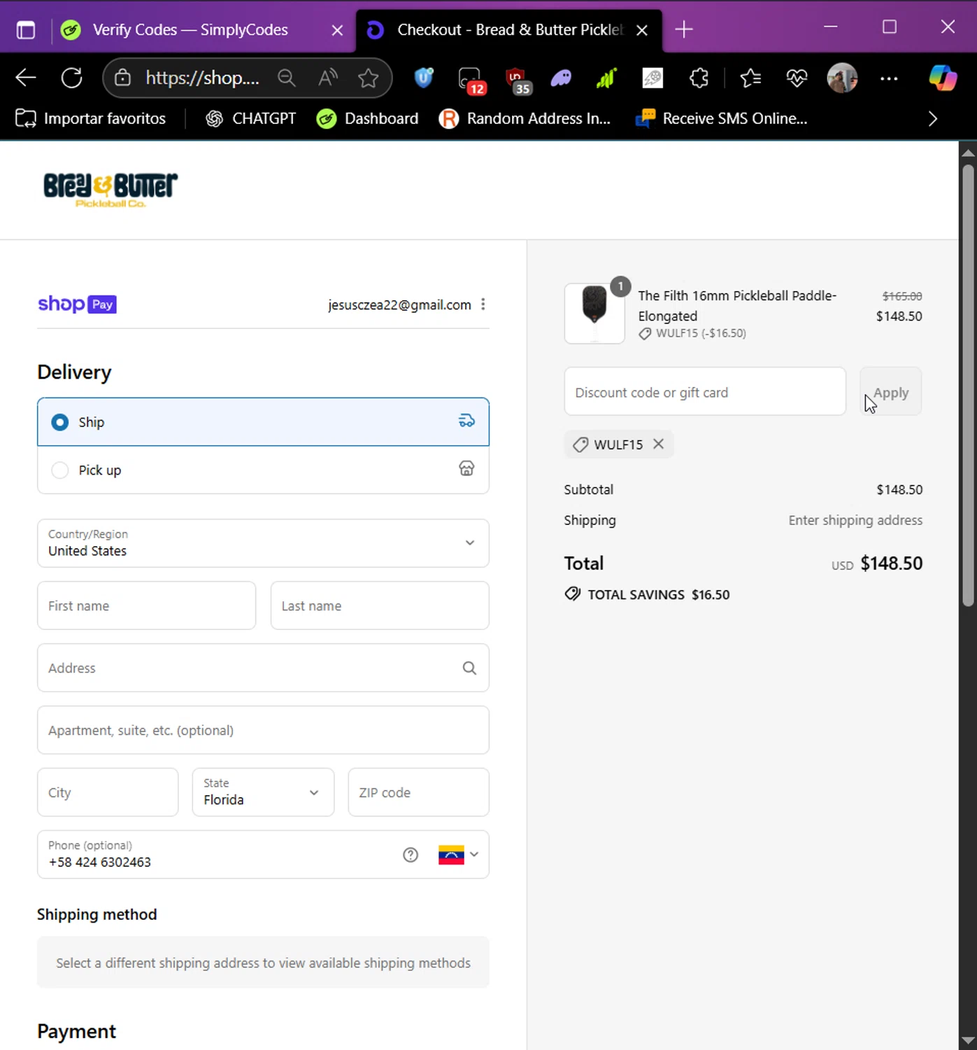977x1050 pixels.
Task: View site info via the lock icon
Action: (x=123, y=78)
